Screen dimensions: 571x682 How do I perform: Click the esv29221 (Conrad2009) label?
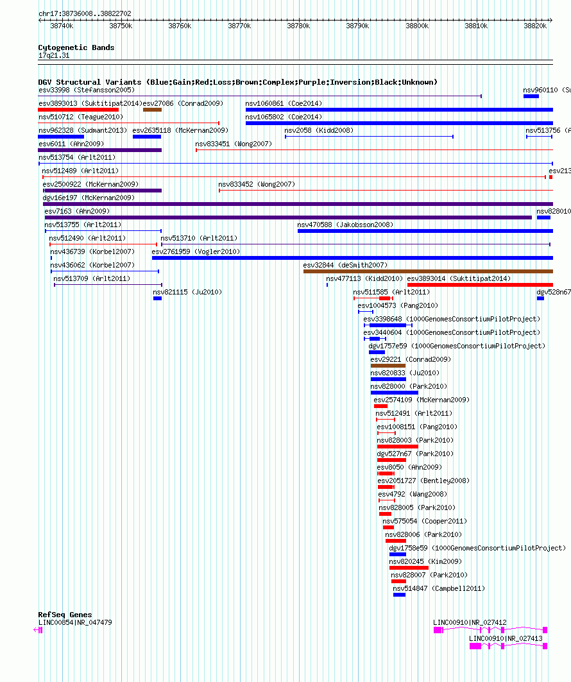(411, 360)
